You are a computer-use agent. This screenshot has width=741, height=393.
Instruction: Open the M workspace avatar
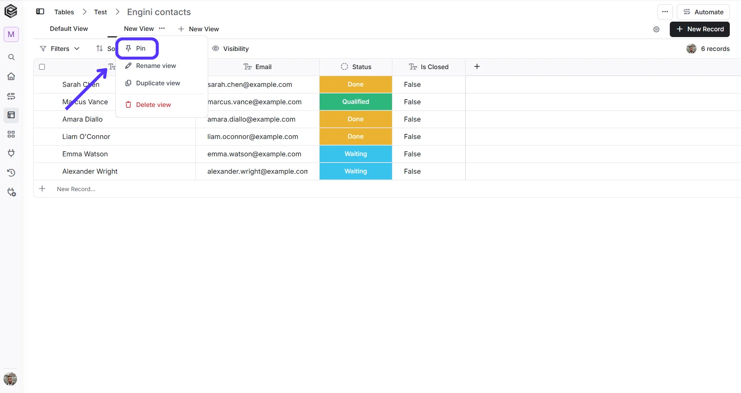(x=11, y=34)
